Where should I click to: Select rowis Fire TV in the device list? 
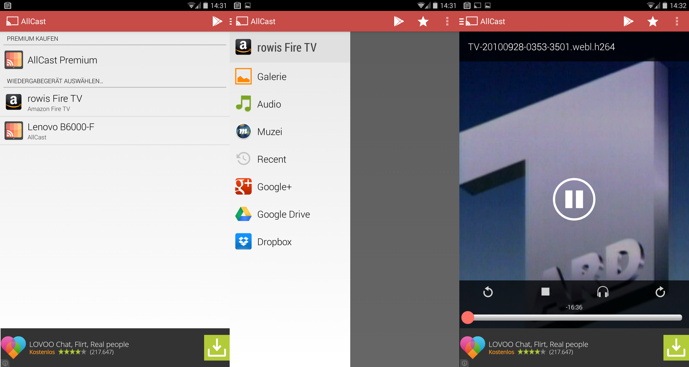(115, 102)
